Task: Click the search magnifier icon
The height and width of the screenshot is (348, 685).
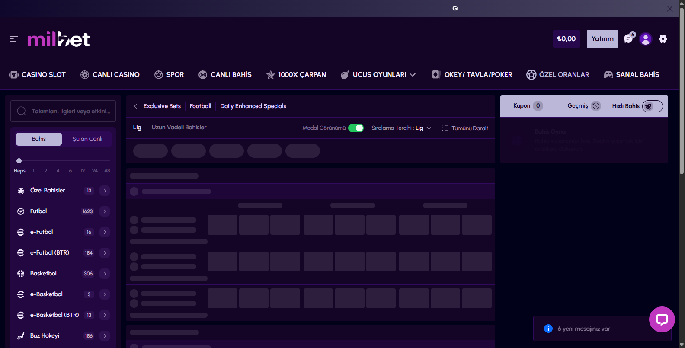Action: coord(21,111)
